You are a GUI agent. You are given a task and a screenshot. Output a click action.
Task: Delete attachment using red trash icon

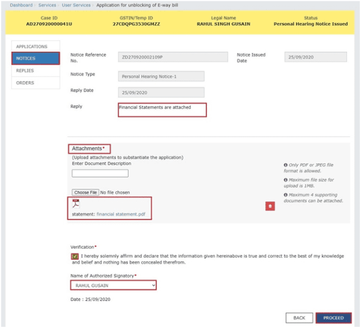click(270, 206)
